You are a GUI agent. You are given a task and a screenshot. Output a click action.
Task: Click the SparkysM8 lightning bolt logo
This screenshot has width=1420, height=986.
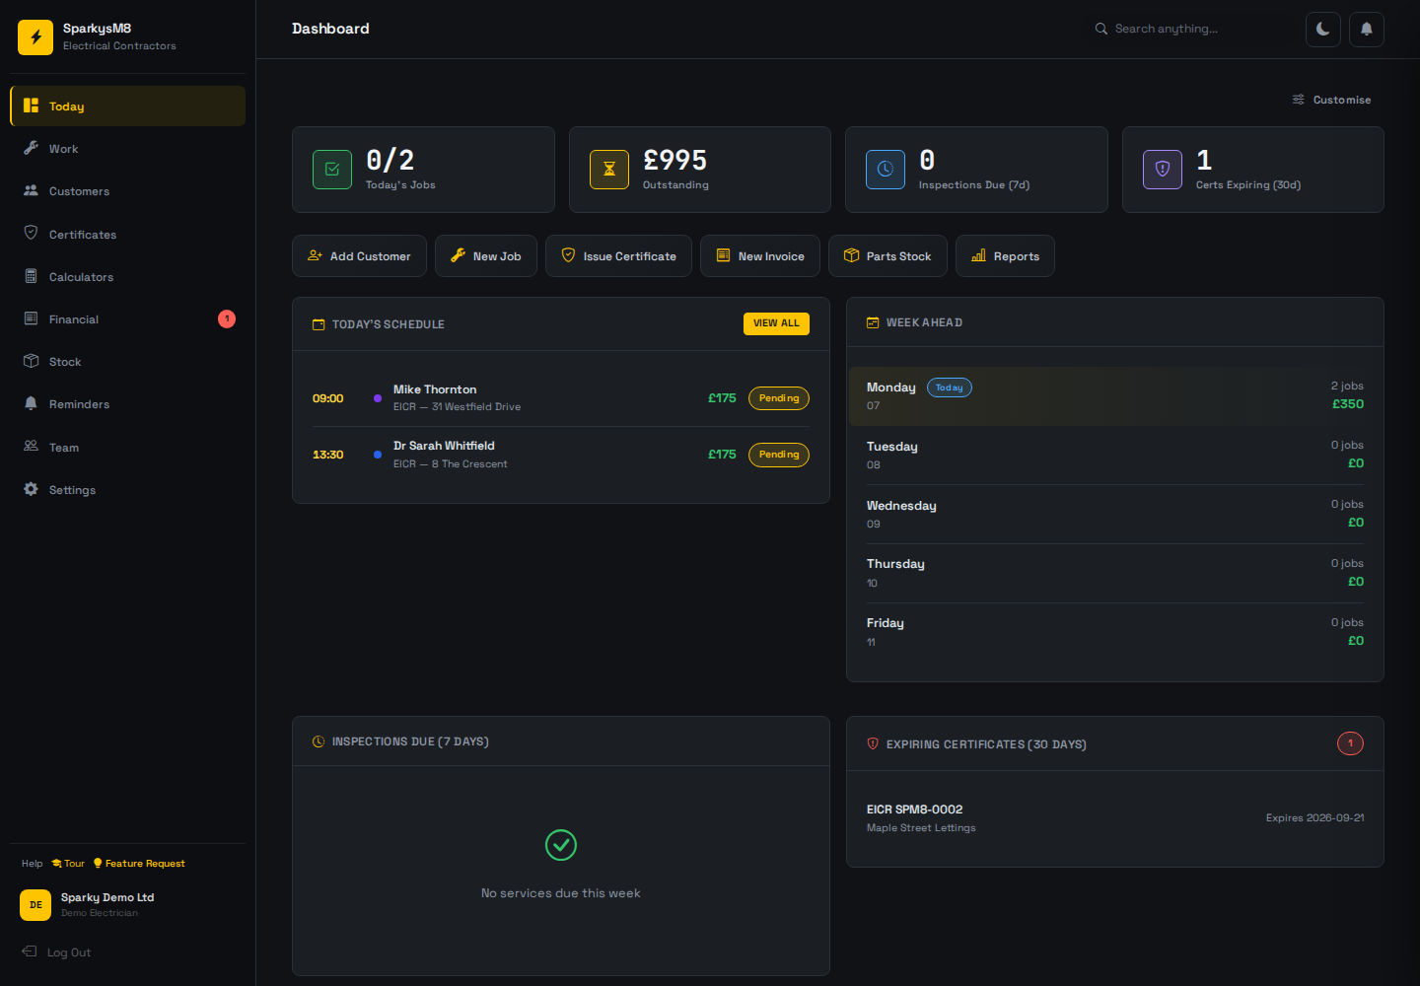click(x=35, y=37)
